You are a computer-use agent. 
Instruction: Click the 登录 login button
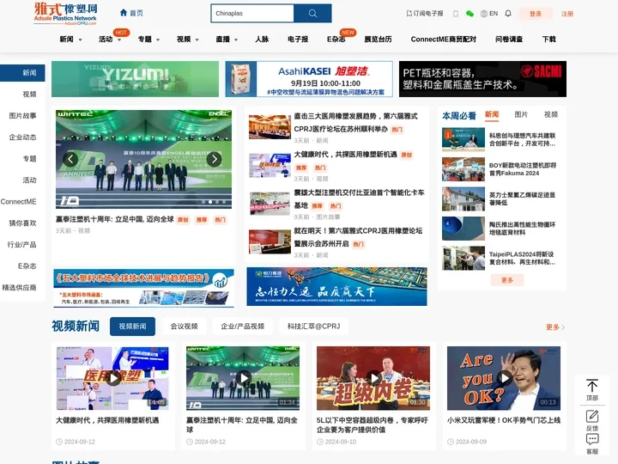[536, 14]
